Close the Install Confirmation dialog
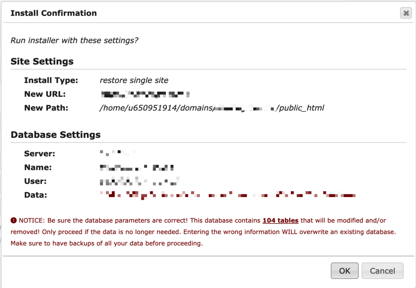The image size is (416, 288). click(x=406, y=13)
